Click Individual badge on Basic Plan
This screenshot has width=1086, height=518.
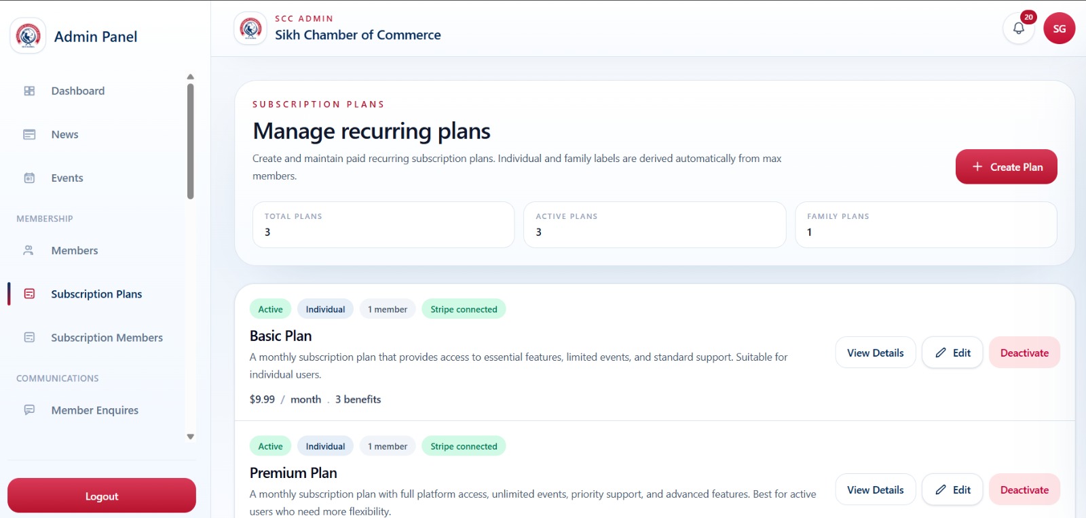[x=325, y=309]
